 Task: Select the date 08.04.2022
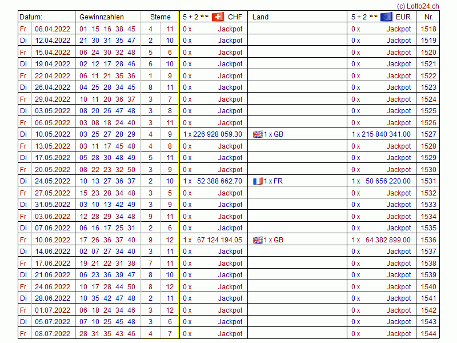point(53,29)
